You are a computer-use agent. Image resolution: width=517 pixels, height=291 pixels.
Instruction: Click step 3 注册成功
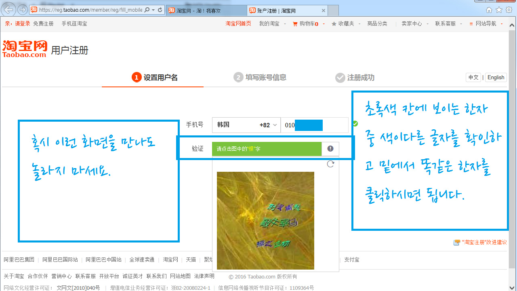coord(355,78)
